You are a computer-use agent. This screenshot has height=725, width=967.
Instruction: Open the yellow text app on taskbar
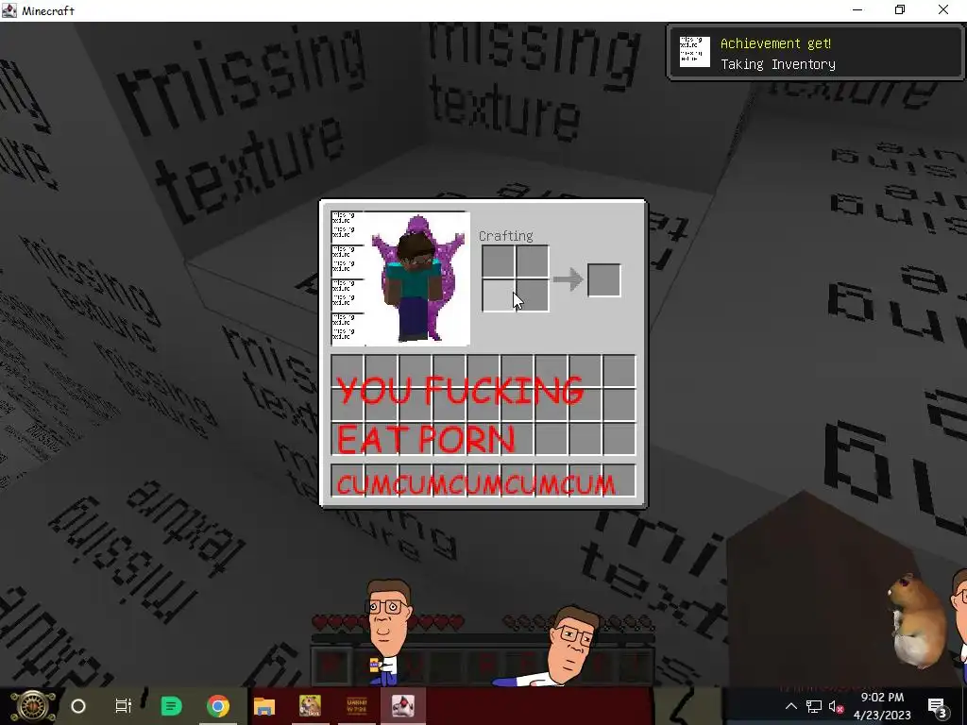click(356, 706)
